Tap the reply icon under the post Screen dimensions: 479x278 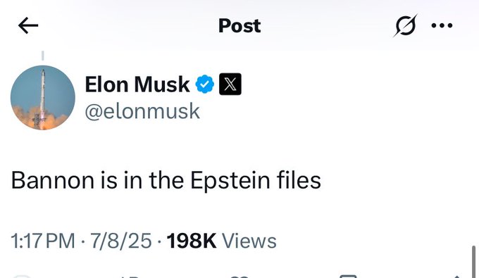pyautogui.click(x=21, y=276)
